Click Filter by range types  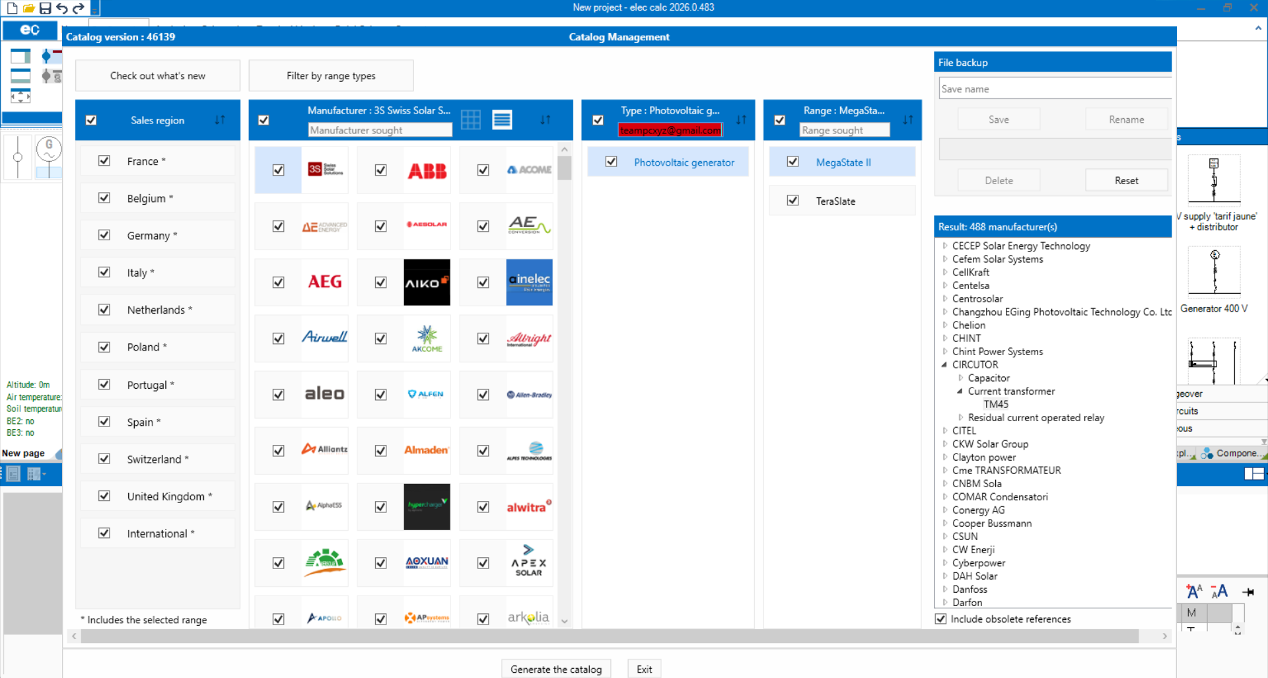coord(331,76)
